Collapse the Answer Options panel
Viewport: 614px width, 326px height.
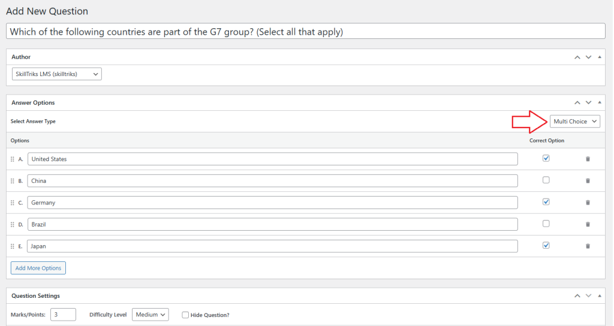(600, 102)
